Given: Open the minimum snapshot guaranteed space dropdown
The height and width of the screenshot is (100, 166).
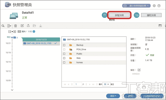Looking at the screenshot, I should point(136,6).
